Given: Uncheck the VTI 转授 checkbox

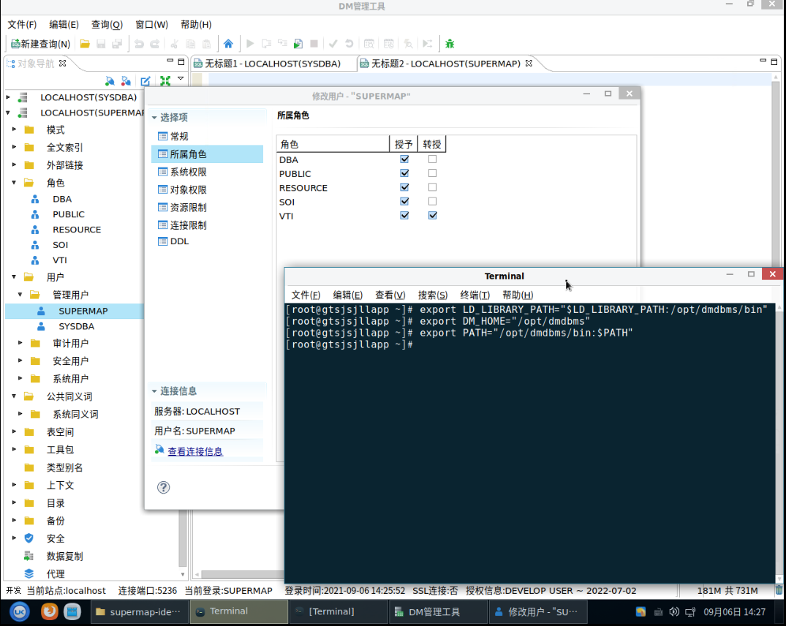Looking at the screenshot, I should coord(433,215).
